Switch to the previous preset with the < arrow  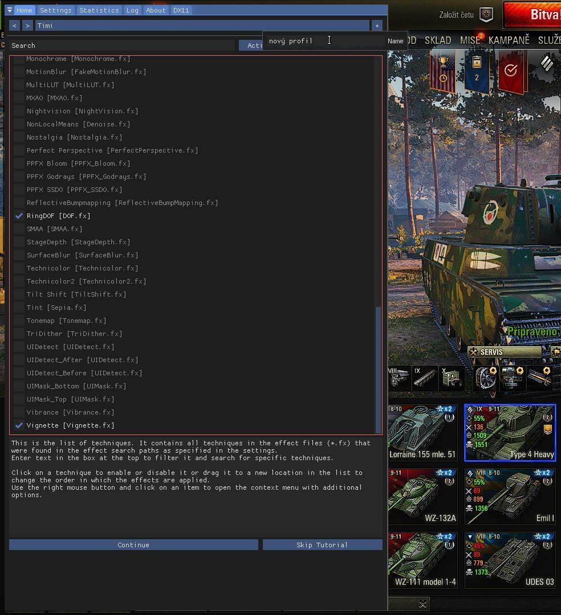[14, 26]
